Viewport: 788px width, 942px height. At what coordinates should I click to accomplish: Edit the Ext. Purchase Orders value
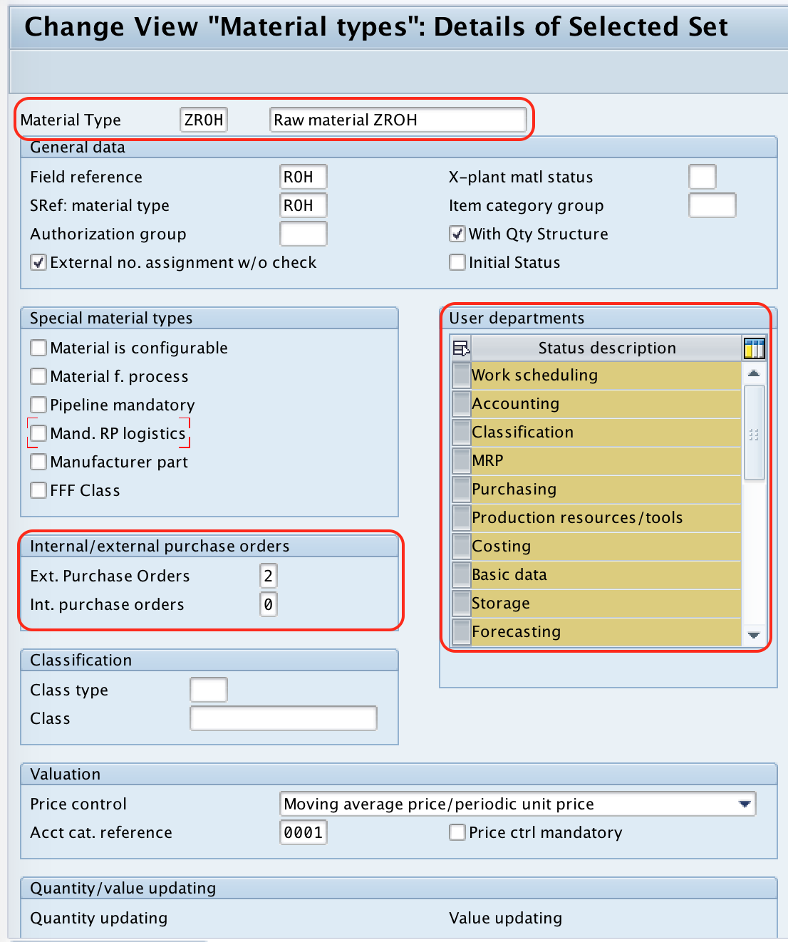coord(269,575)
